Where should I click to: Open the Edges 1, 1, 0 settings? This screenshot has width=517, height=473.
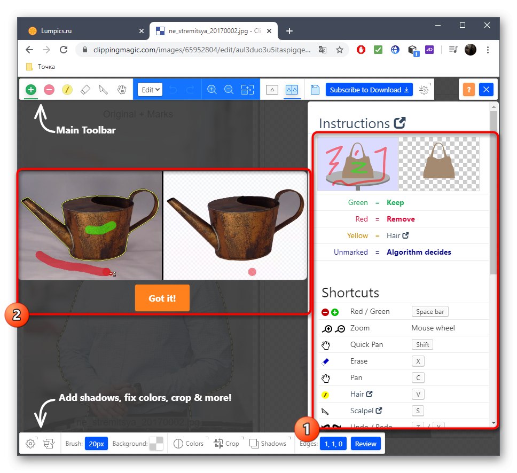point(333,444)
